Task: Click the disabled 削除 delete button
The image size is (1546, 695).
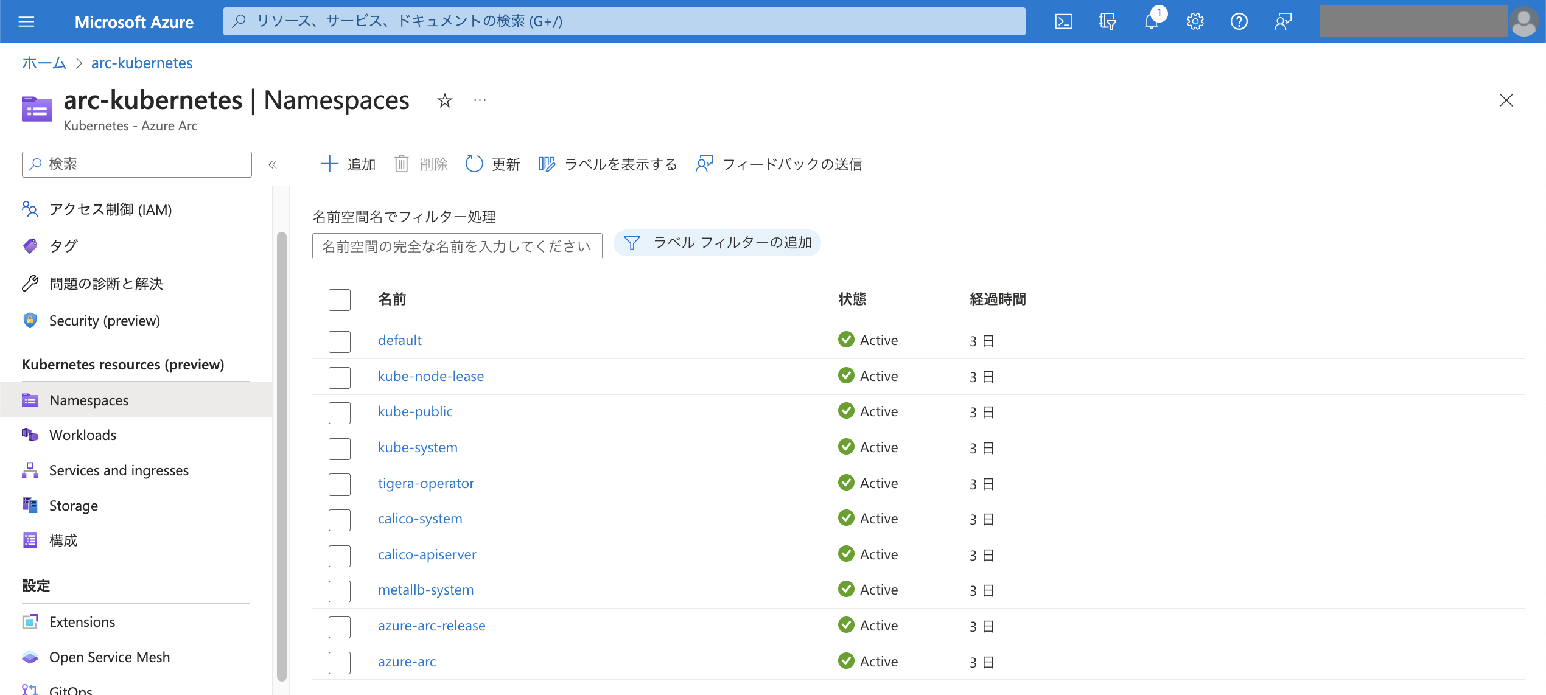Action: (421, 164)
